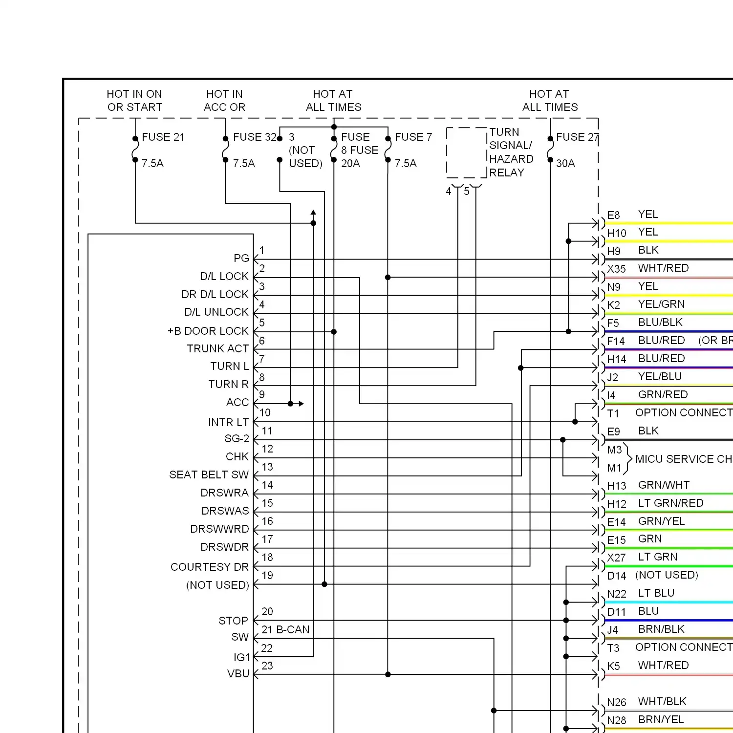Click connector J2 YEL/BLU label
Viewport: 733px width, 733px height.
click(645, 377)
